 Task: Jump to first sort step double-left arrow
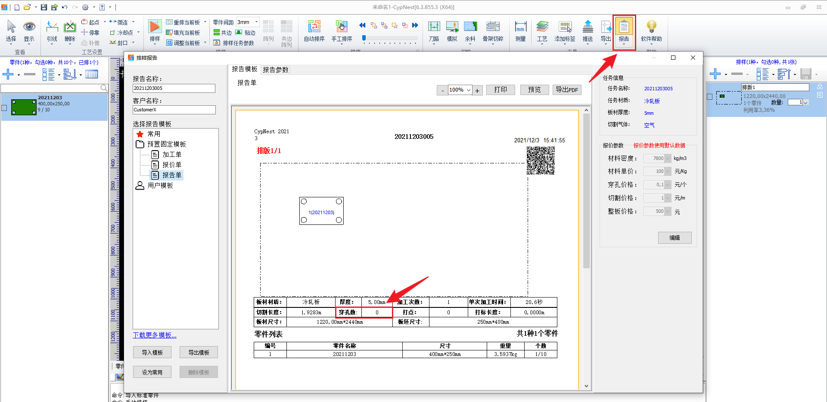(362, 25)
